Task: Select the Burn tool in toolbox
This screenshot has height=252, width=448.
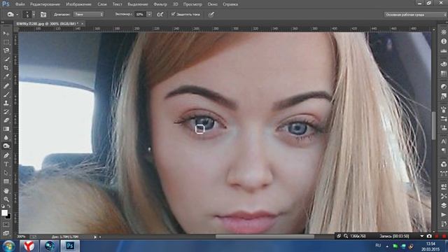Action: tap(6, 146)
